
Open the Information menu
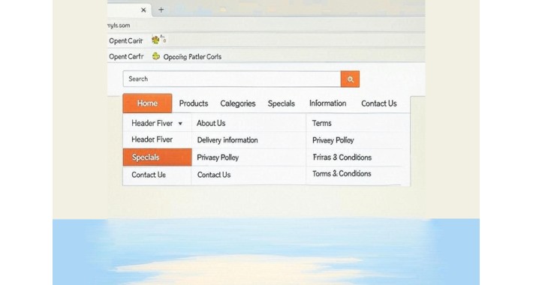tap(328, 103)
